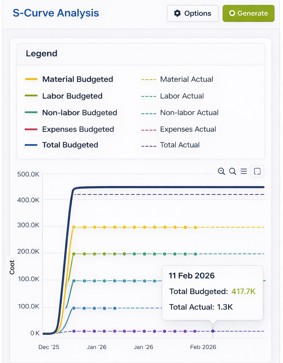This screenshot has width=283, height=363.
Task: Open the chart hamburger menu
Action: [244, 171]
